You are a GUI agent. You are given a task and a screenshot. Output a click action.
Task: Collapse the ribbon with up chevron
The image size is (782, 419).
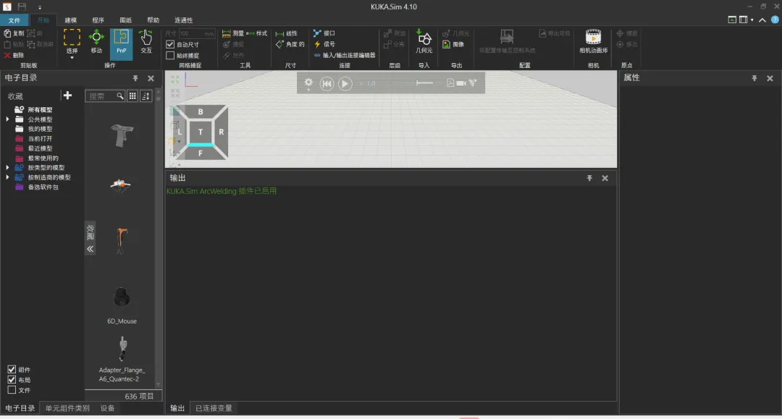tap(762, 20)
